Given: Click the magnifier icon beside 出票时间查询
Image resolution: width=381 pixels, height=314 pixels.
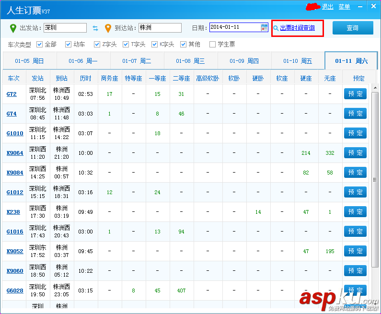Looking at the screenshot, I should (276, 28).
